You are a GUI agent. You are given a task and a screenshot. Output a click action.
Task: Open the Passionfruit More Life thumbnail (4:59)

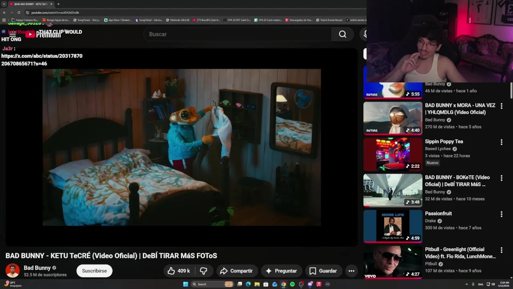point(393,226)
